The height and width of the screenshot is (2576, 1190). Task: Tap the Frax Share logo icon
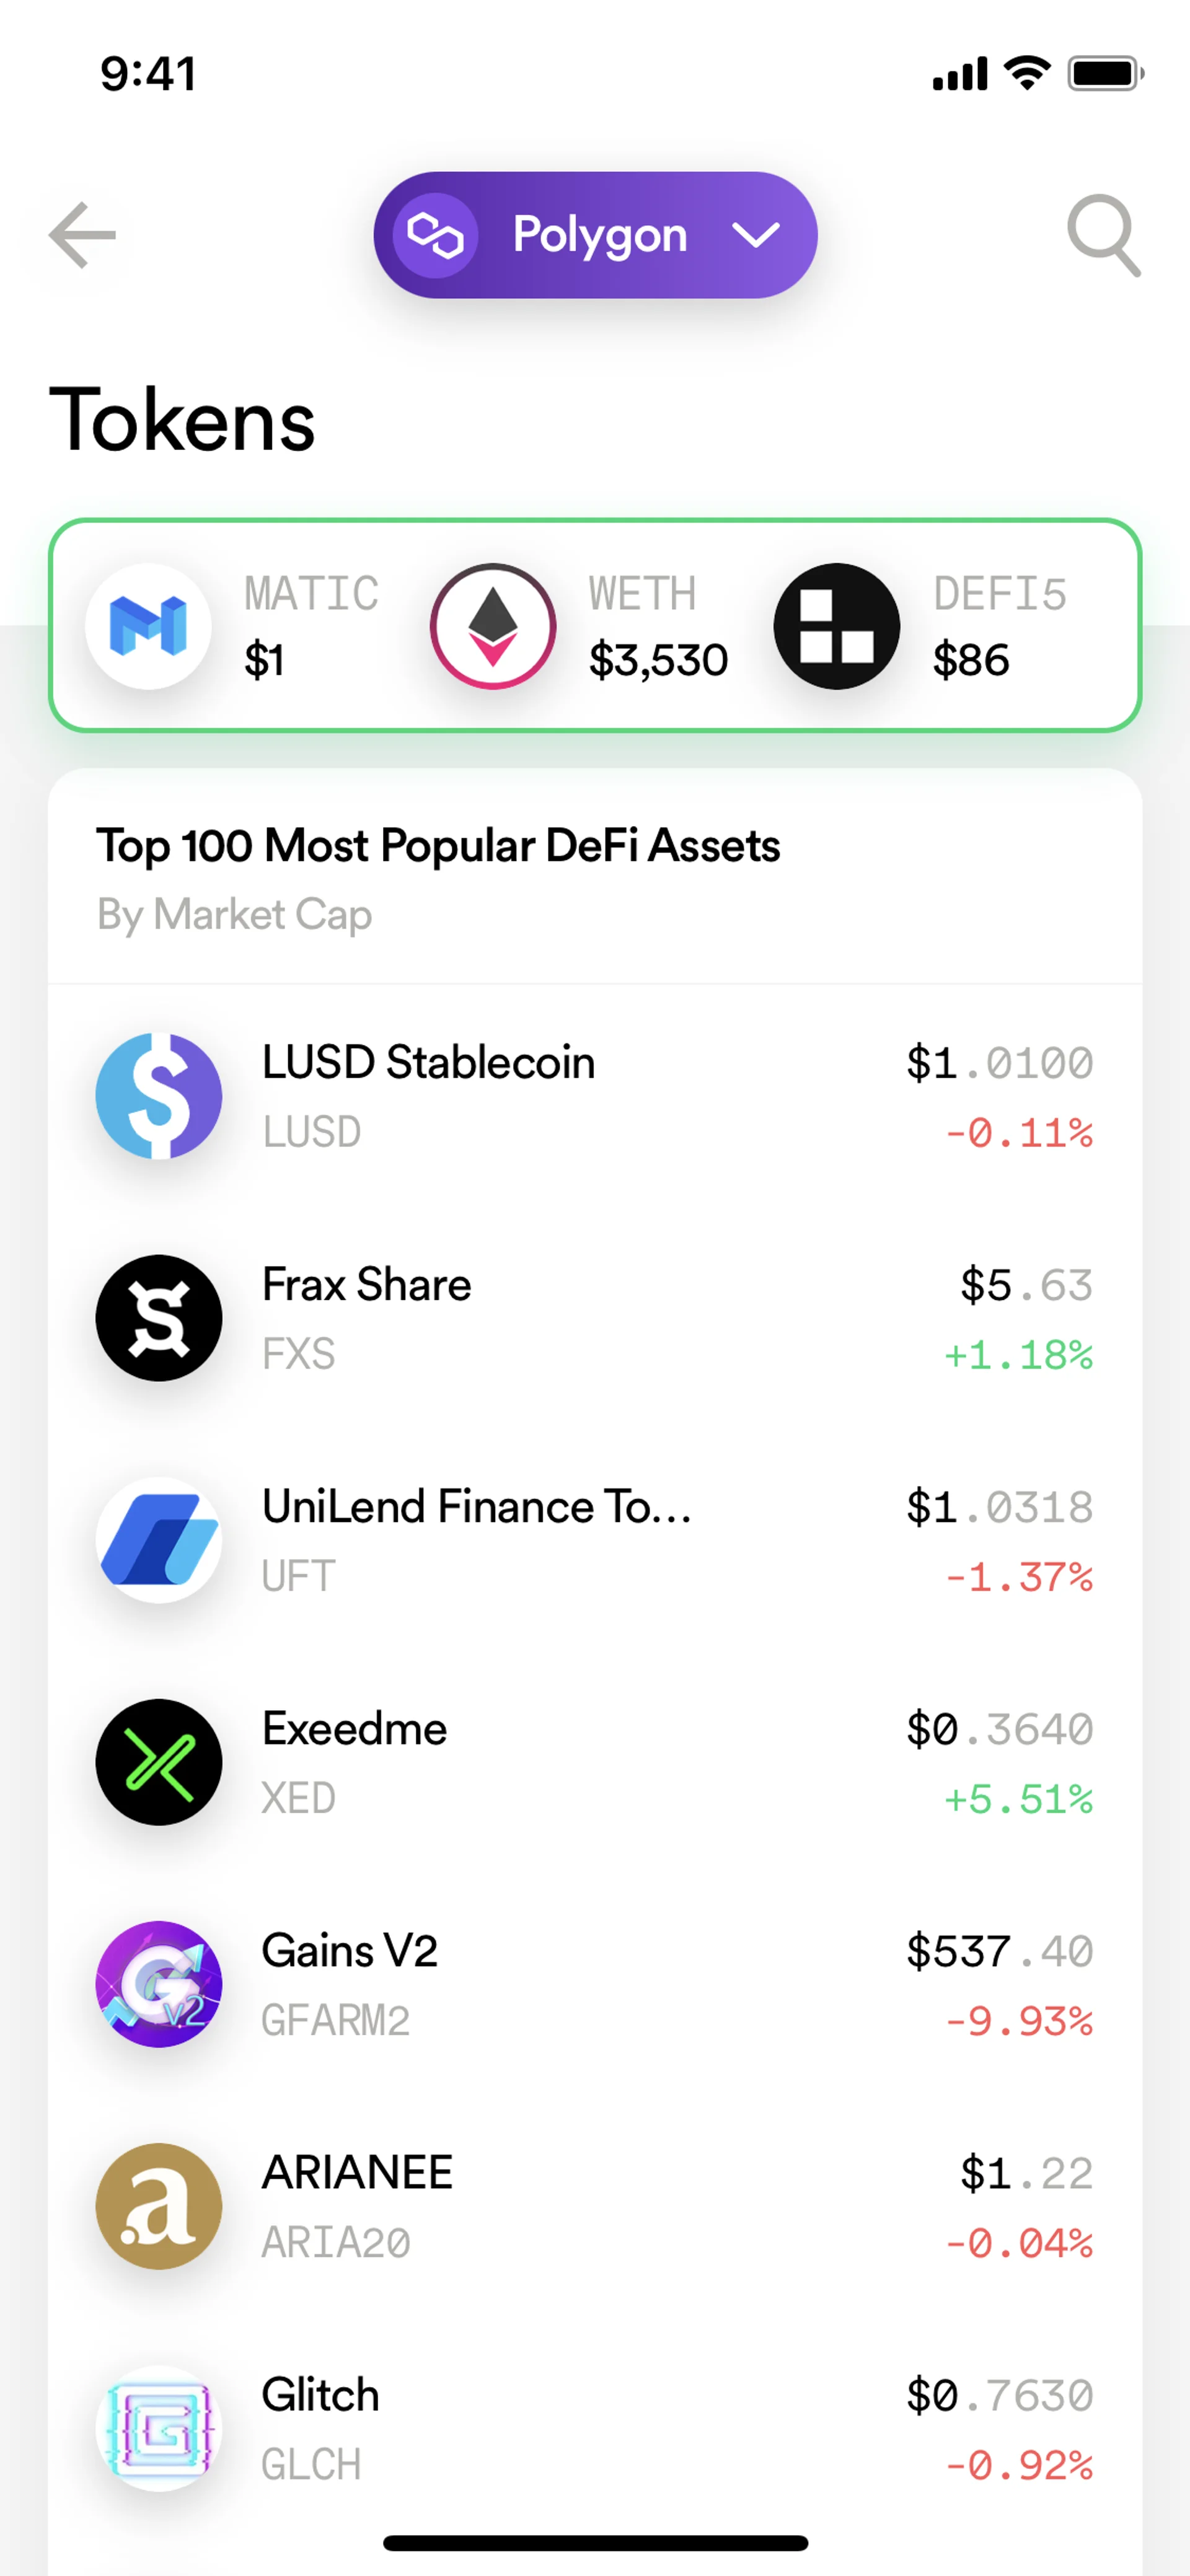click(x=159, y=1318)
